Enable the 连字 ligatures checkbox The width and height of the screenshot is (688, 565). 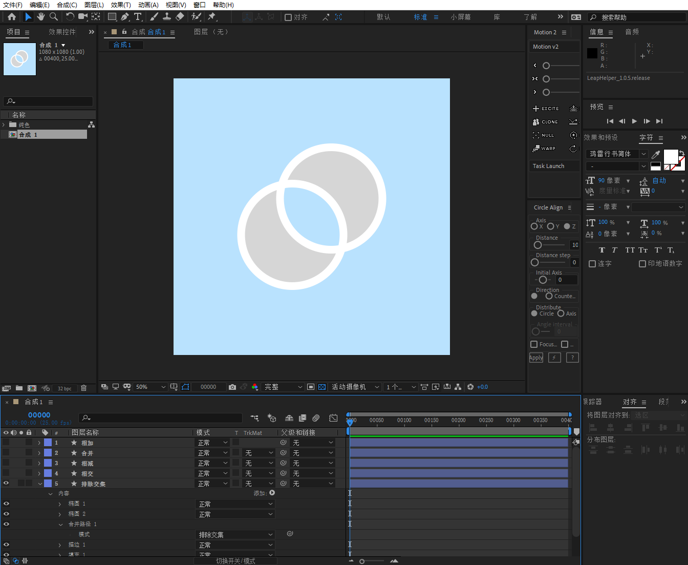[592, 264]
